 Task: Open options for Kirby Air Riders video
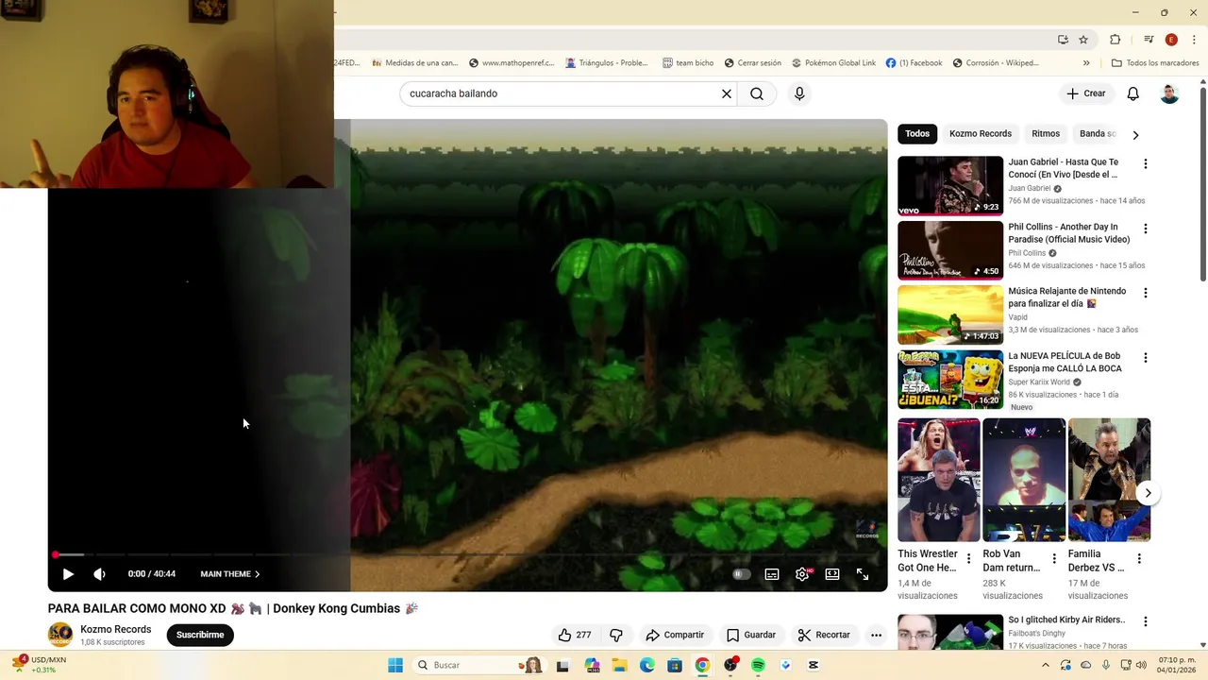(x=1146, y=621)
